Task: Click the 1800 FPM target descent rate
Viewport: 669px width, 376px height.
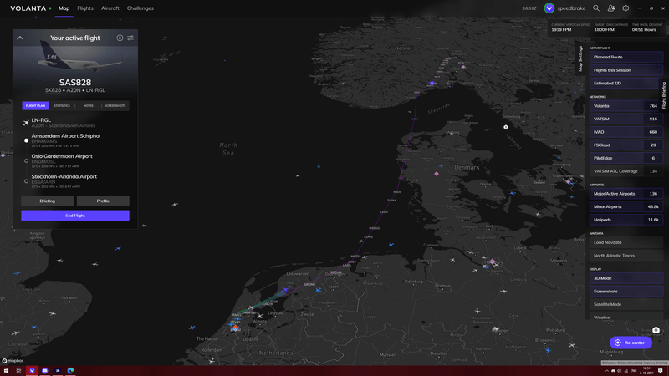Action: coord(604,30)
